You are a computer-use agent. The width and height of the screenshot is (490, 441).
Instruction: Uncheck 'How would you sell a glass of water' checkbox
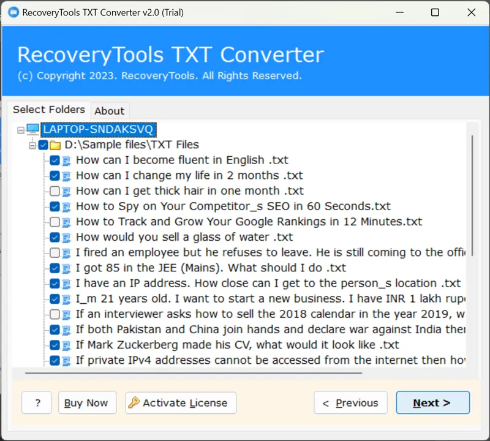pyautogui.click(x=55, y=237)
